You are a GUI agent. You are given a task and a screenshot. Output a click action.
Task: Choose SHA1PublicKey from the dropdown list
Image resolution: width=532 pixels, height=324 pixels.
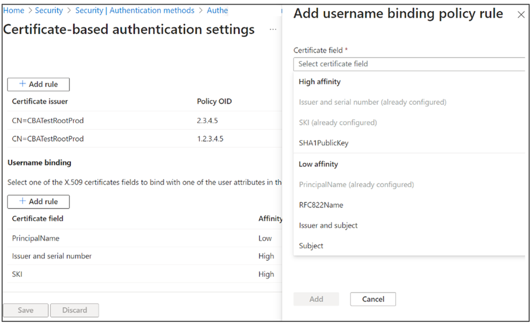click(x=324, y=143)
